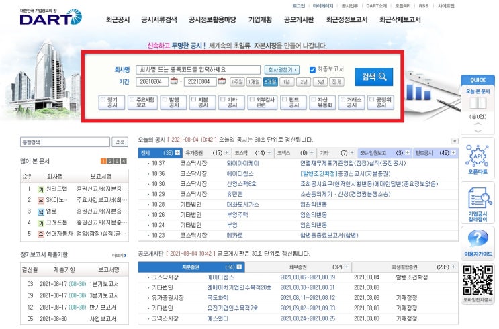The image size is (499, 329).
Task: Expand the 펀드공시 (49) plus button
Action: pos(453,152)
